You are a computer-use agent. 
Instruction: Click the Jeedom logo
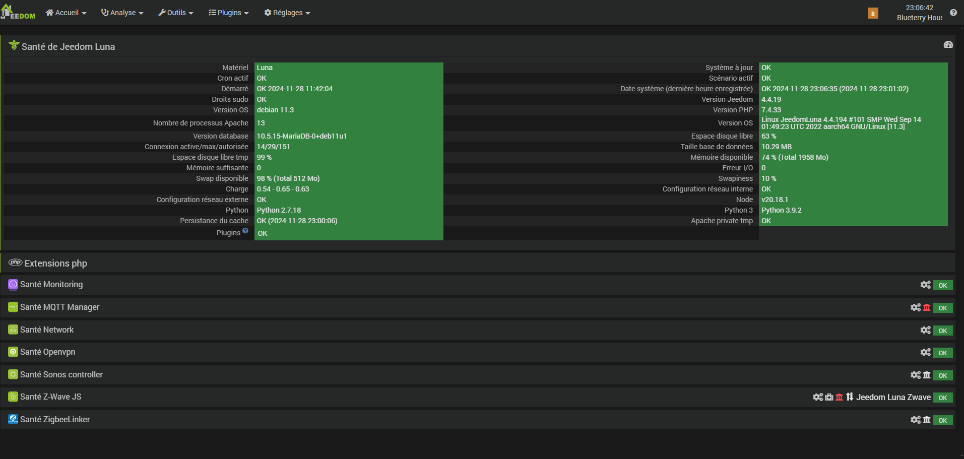(18, 13)
